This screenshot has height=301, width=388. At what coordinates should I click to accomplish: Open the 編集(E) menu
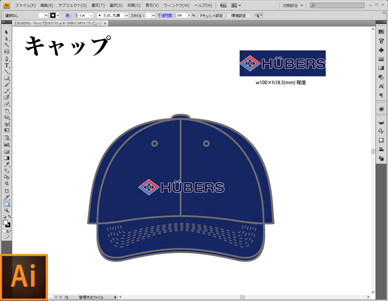(x=47, y=5)
